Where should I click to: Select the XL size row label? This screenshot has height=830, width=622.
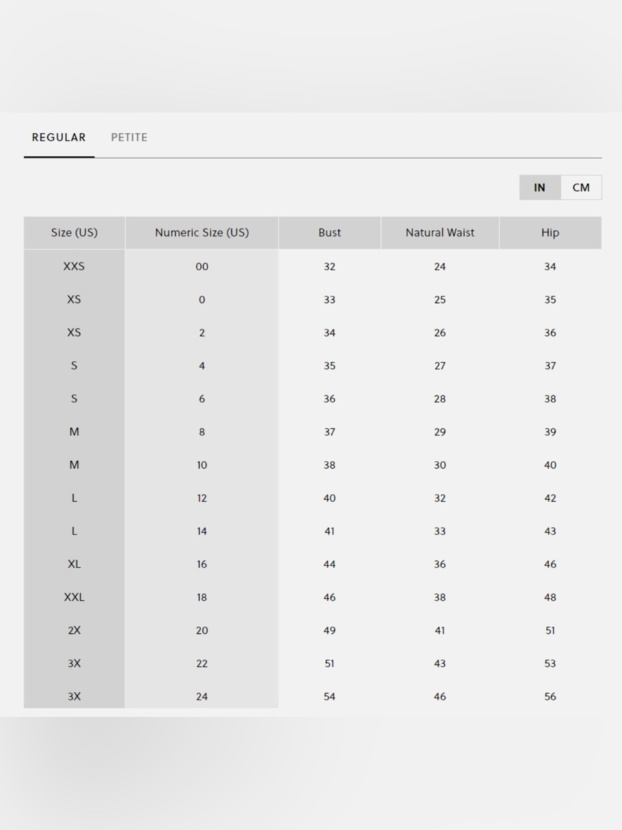coord(74,564)
